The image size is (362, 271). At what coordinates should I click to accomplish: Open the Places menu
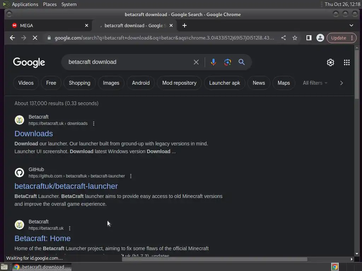[50, 4]
